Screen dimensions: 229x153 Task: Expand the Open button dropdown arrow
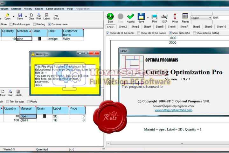click(13, 16)
